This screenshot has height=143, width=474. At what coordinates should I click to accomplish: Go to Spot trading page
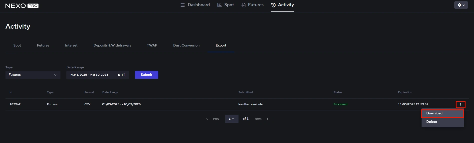[226, 5]
